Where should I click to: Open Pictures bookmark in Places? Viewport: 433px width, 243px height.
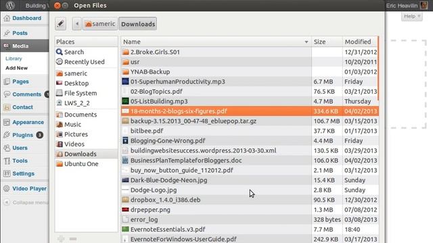(x=86, y=134)
